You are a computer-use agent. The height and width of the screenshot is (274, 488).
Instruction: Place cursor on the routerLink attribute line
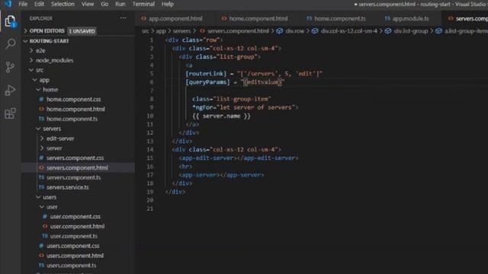coord(254,74)
